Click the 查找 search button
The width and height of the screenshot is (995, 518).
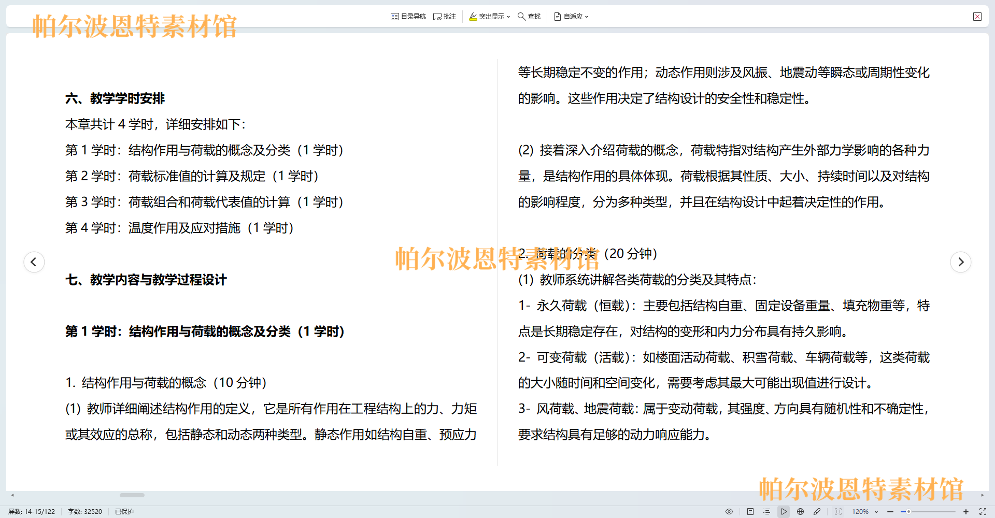529,17
